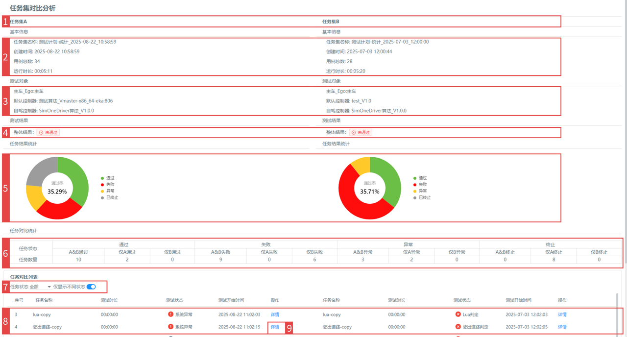This screenshot has width=627, height=337.
Task: Click the task comparison list's vertical scrollbar
Action: (x=617, y=313)
